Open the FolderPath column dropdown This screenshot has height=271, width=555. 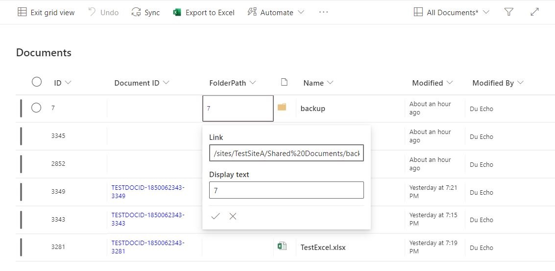click(x=252, y=83)
